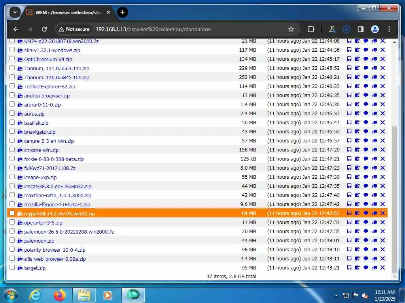Viewport: 405px width, 303px height.
Task: Click the comment bubble icon for Thorium_111.0.5563.111.zip
Action: (366, 68)
